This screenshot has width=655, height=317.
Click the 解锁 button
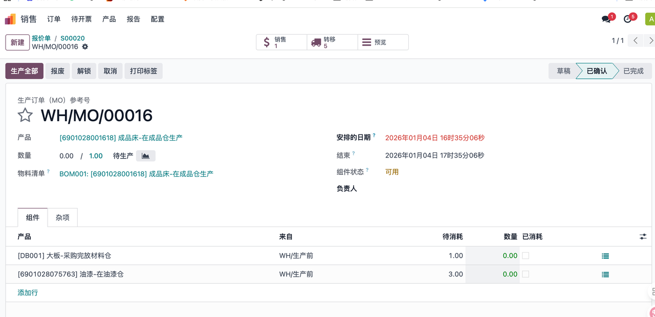84,71
